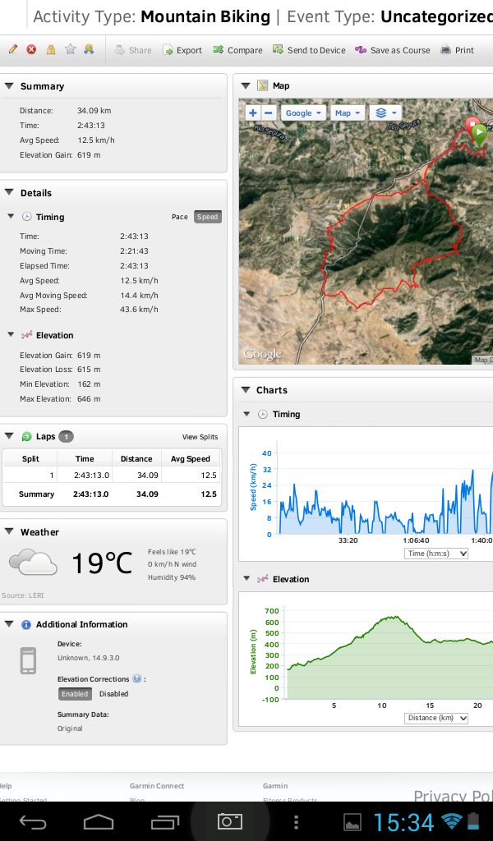Tap the gallery notification icon
The width and height of the screenshot is (493, 841).
click(x=352, y=822)
